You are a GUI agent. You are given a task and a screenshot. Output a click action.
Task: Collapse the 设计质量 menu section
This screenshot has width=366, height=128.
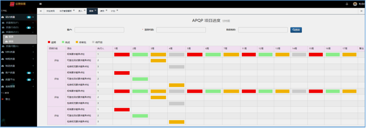(33, 17)
